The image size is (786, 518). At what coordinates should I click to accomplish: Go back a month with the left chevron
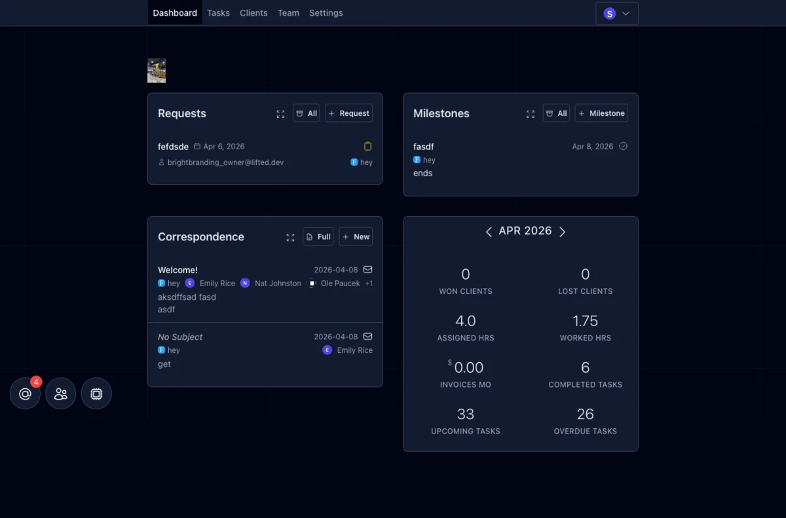(x=489, y=231)
